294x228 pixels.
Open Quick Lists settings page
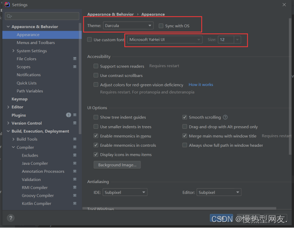[26, 83]
